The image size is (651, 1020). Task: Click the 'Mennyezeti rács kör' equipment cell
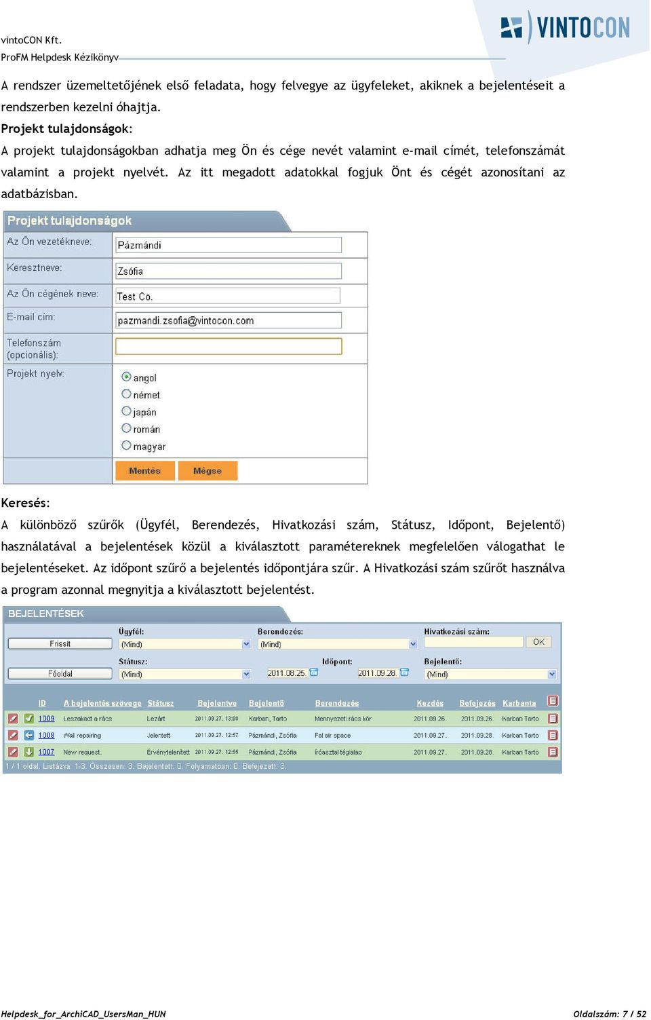[x=343, y=718]
